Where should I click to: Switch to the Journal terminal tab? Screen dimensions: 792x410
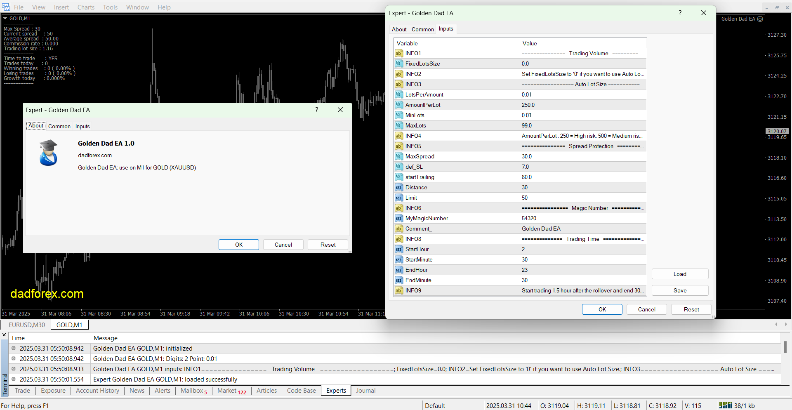[x=365, y=391]
